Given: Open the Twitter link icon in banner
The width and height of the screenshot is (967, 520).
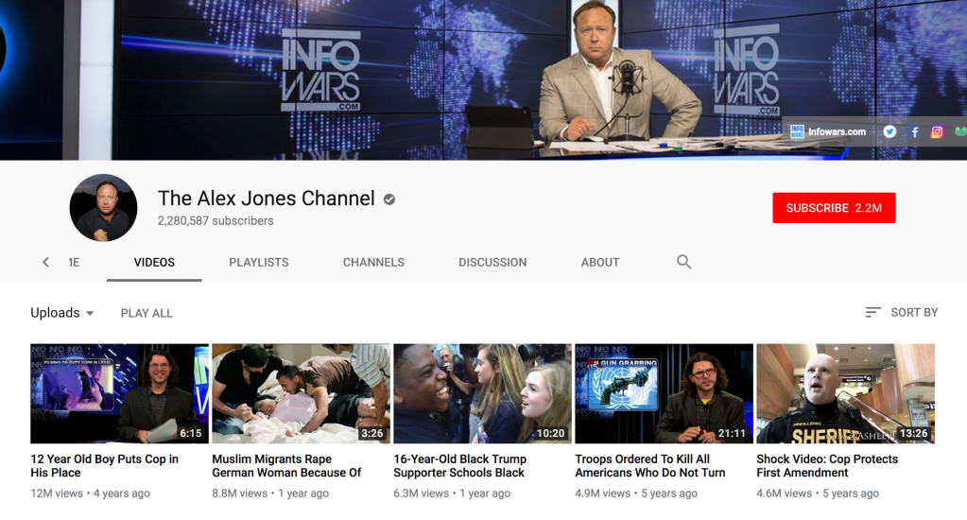Looking at the screenshot, I should click(889, 131).
